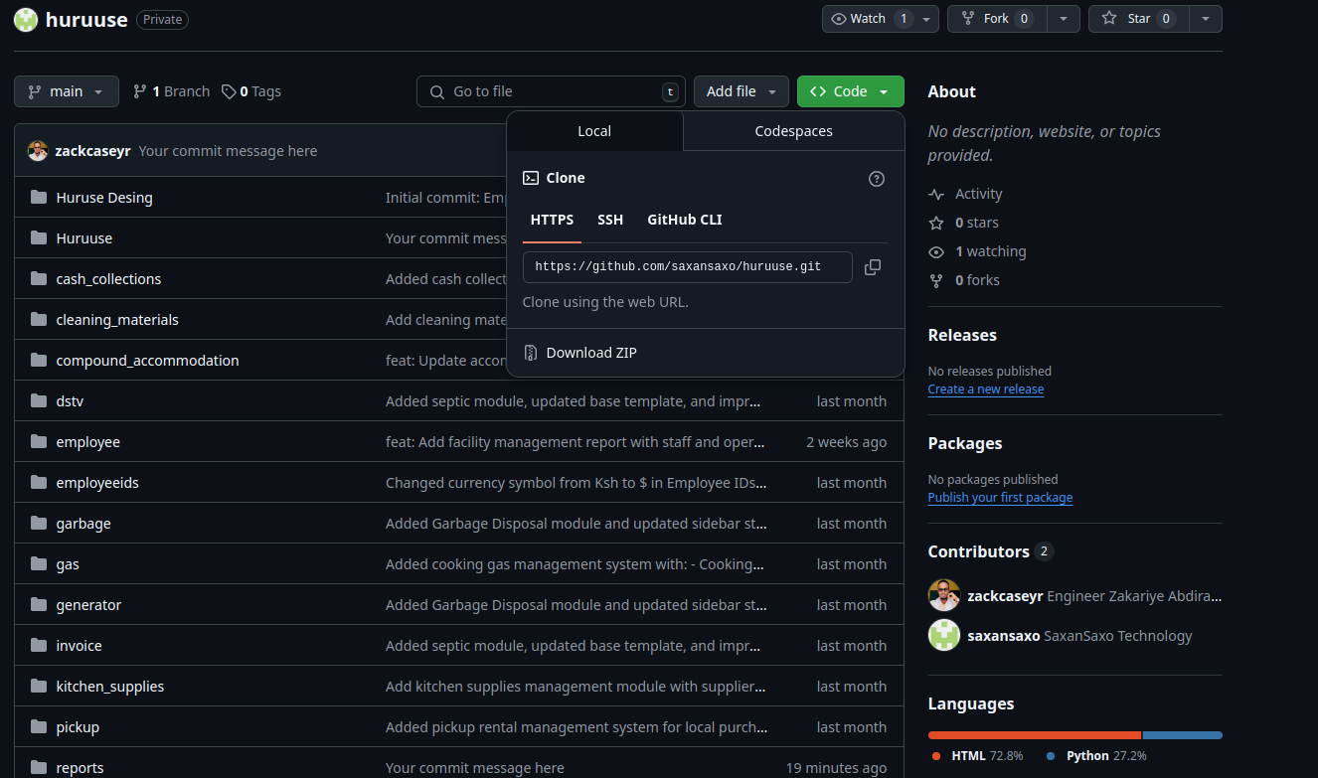Copy the HTTPS clone URL to clipboard
Viewport: 1318px width, 778px height.
click(x=873, y=267)
